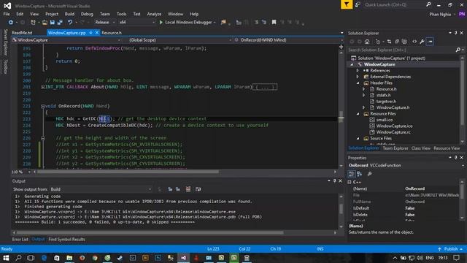Pin the Solution Explorer panel
Image resolution: width=467 pixels, height=263 pixels.
click(x=455, y=33)
